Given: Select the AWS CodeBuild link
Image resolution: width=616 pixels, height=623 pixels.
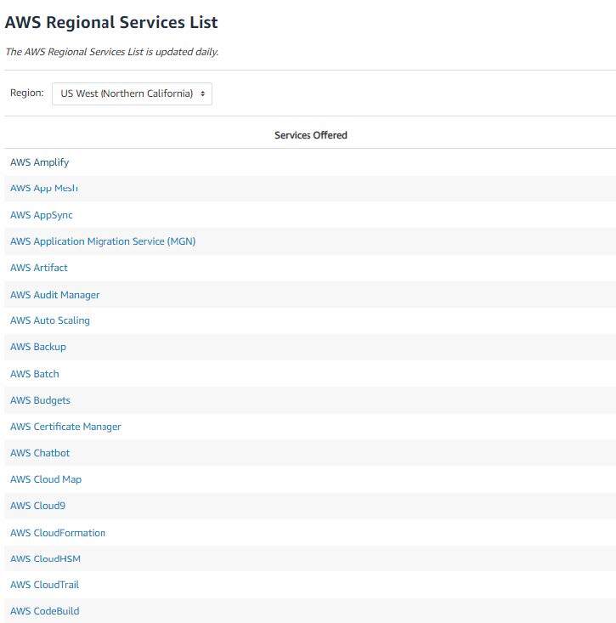Looking at the screenshot, I should (x=45, y=611).
